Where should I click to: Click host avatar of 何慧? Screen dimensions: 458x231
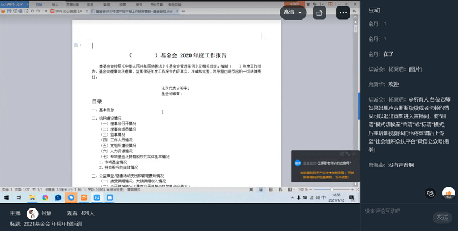32,214
